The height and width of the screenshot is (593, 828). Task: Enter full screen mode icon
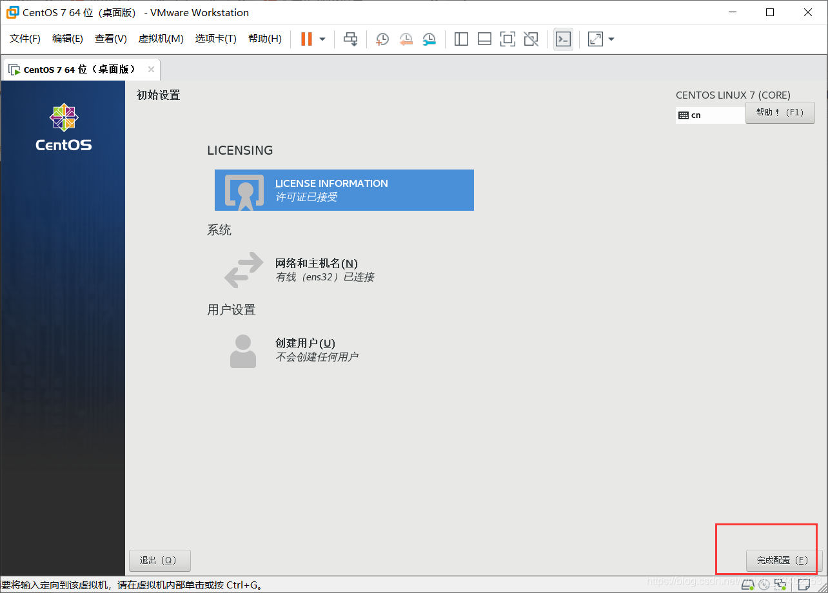pyautogui.click(x=508, y=39)
